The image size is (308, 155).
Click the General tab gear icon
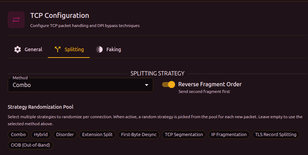click(x=18, y=49)
